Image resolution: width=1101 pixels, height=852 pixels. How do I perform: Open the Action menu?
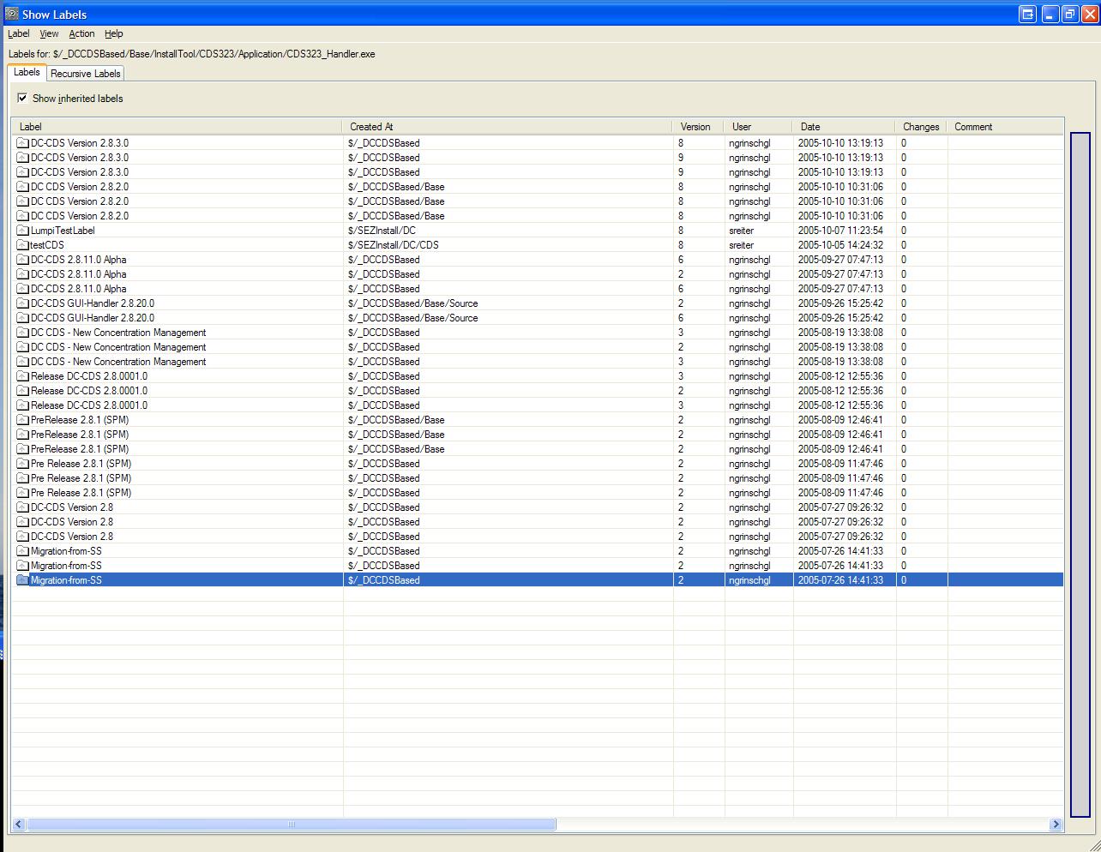coord(81,33)
